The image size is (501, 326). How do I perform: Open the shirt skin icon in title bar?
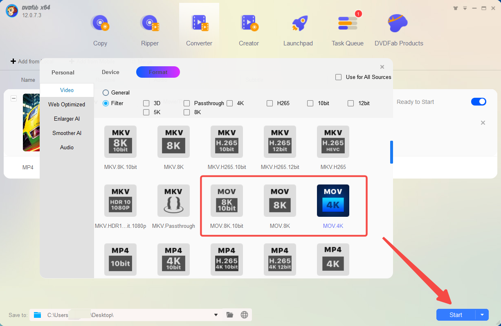[x=456, y=8]
